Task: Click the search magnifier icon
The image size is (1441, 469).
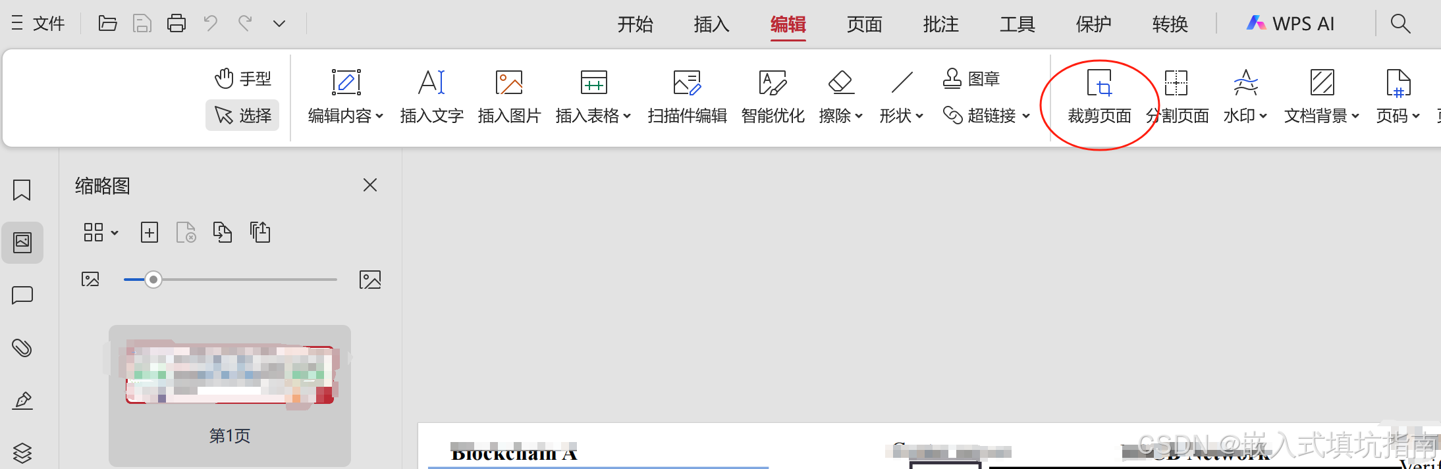Action: (1400, 24)
